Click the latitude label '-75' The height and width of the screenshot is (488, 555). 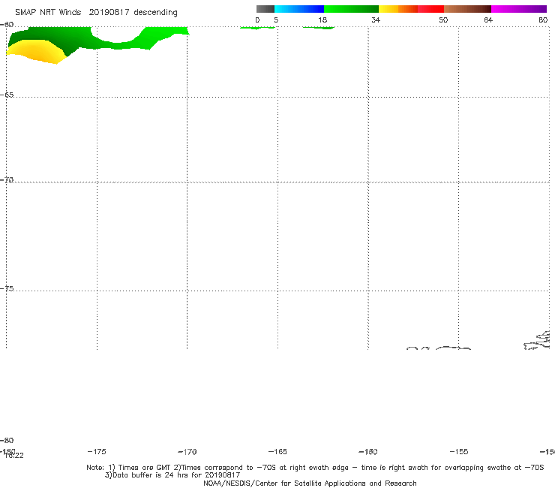7,288
